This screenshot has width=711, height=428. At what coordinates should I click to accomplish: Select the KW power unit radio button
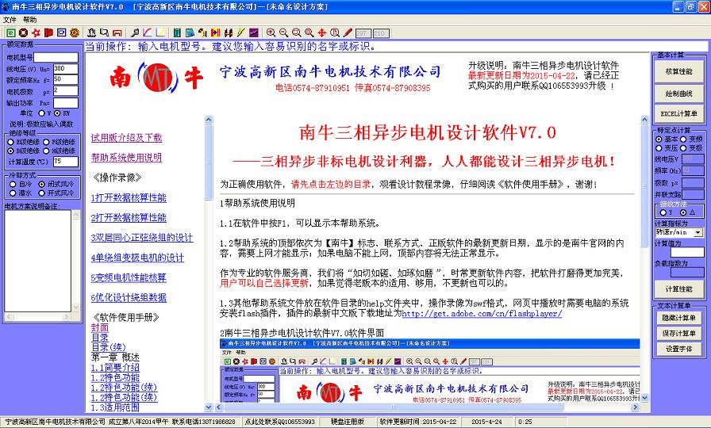tap(57, 113)
